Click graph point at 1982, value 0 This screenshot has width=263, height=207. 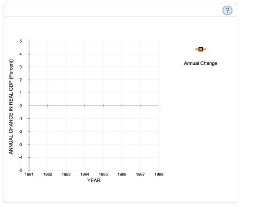click(47, 106)
